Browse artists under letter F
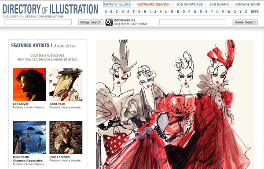The width and height of the screenshot is (264, 169). [x=134, y=11]
